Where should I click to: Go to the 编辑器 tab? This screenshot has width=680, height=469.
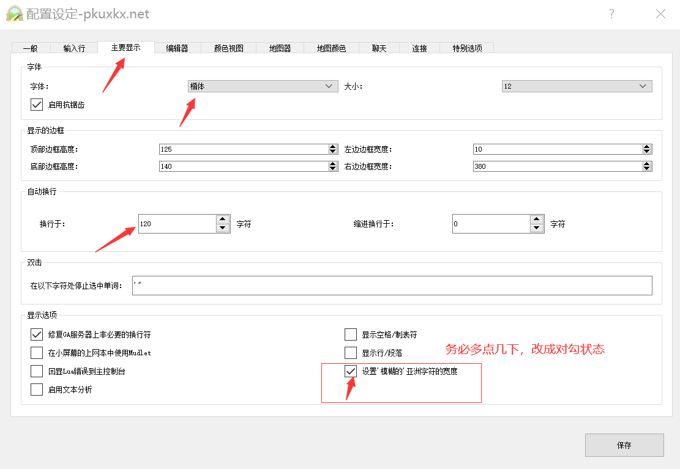(177, 48)
